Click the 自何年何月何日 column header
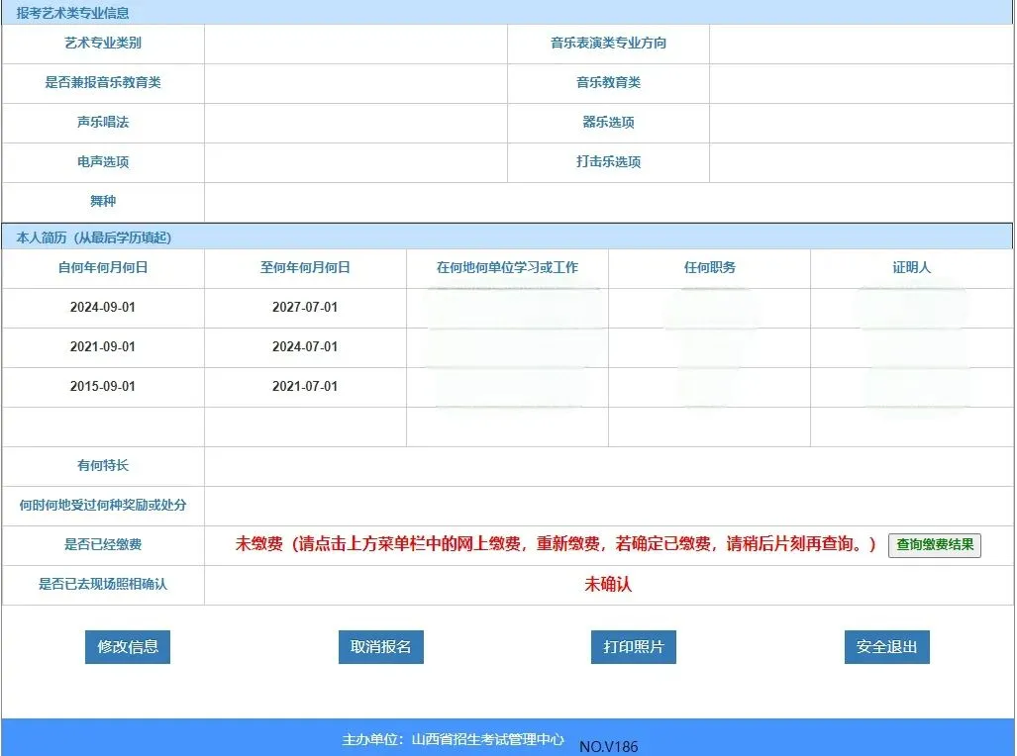1017x756 pixels. [102, 267]
